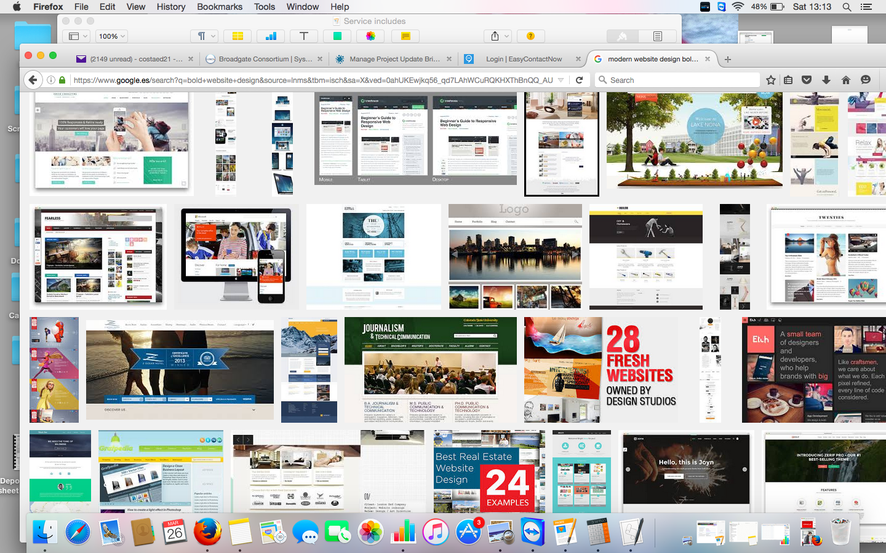The height and width of the screenshot is (553, 886).
Task: Open the 28 Fresh Websites image result
Action: point(600,370)
